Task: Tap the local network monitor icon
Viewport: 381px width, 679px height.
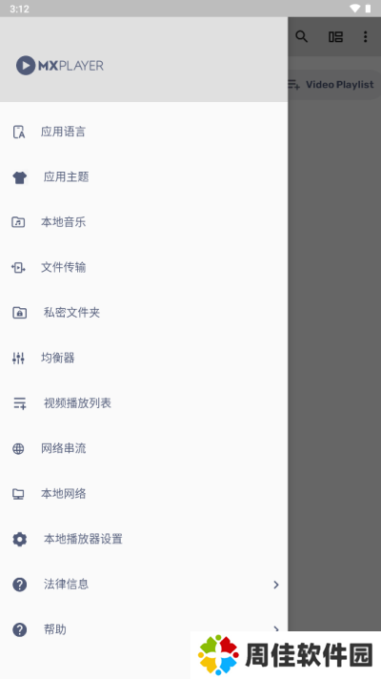Action: 18,494
